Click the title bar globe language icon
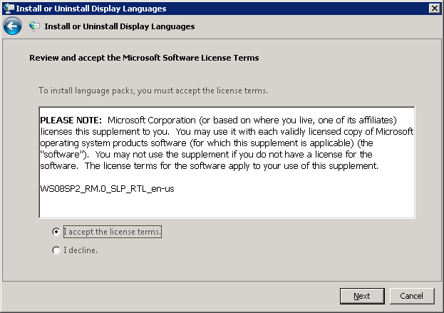The image size is (444, 313). 9,9
